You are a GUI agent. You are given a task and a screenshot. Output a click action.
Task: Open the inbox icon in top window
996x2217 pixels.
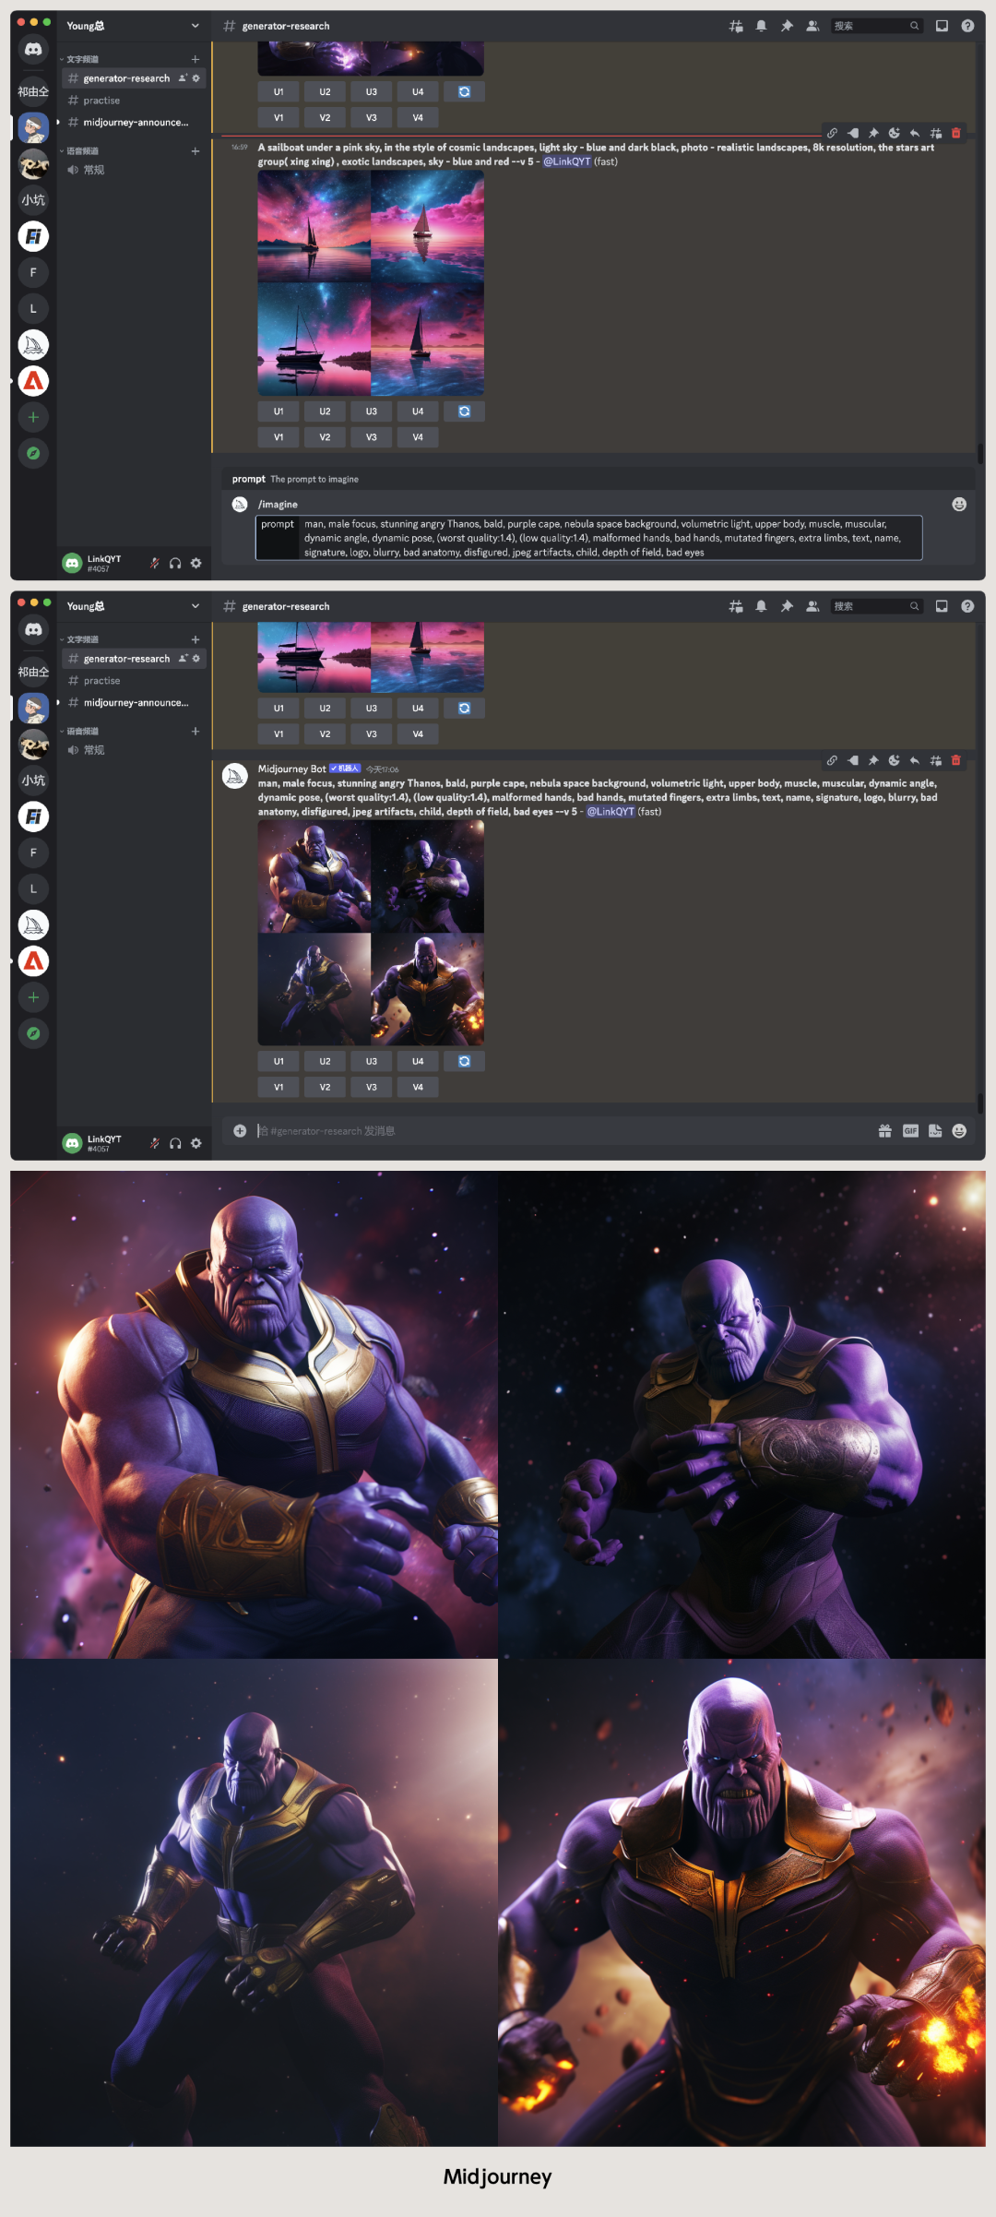click(942, 26)
